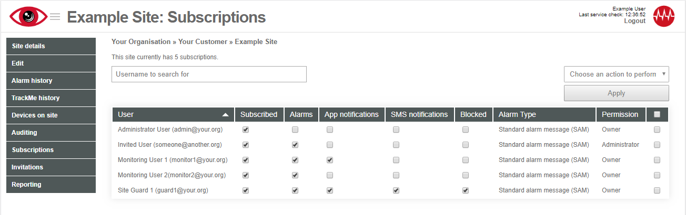The image size is (686, 215).
Task: Open Reporting page
Action: pyautogui.click(x=51, y=185)
